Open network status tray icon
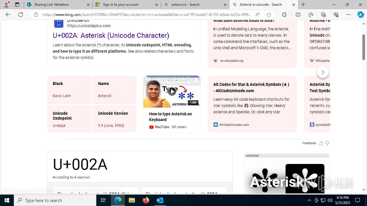Screen dimensions: 367x206 coord(323,200)
